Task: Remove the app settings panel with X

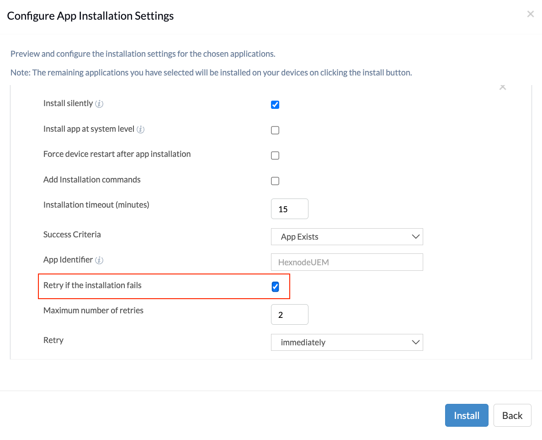Action: click(503, 87)
